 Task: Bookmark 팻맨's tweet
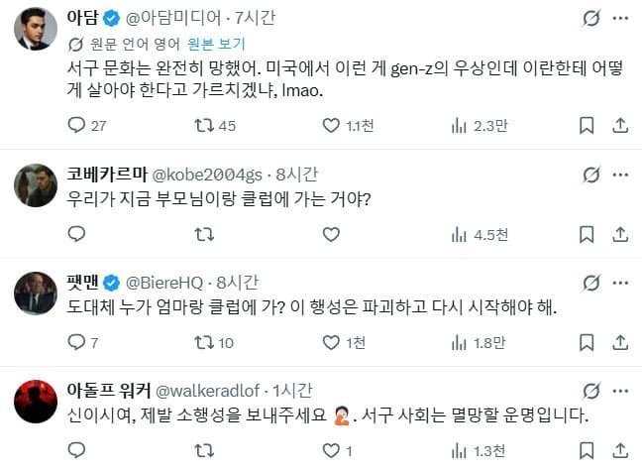(587, 343)
